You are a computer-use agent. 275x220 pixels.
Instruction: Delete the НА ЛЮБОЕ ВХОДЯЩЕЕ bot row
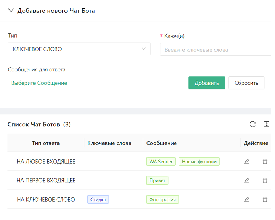265,162
